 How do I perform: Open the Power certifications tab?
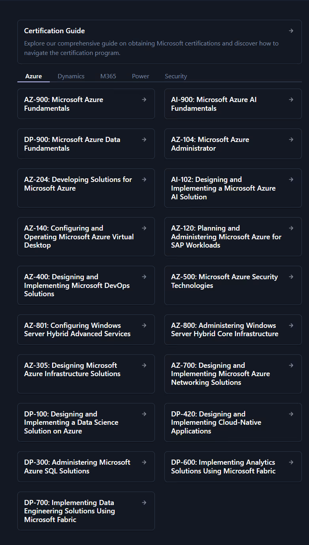point(140,76)
